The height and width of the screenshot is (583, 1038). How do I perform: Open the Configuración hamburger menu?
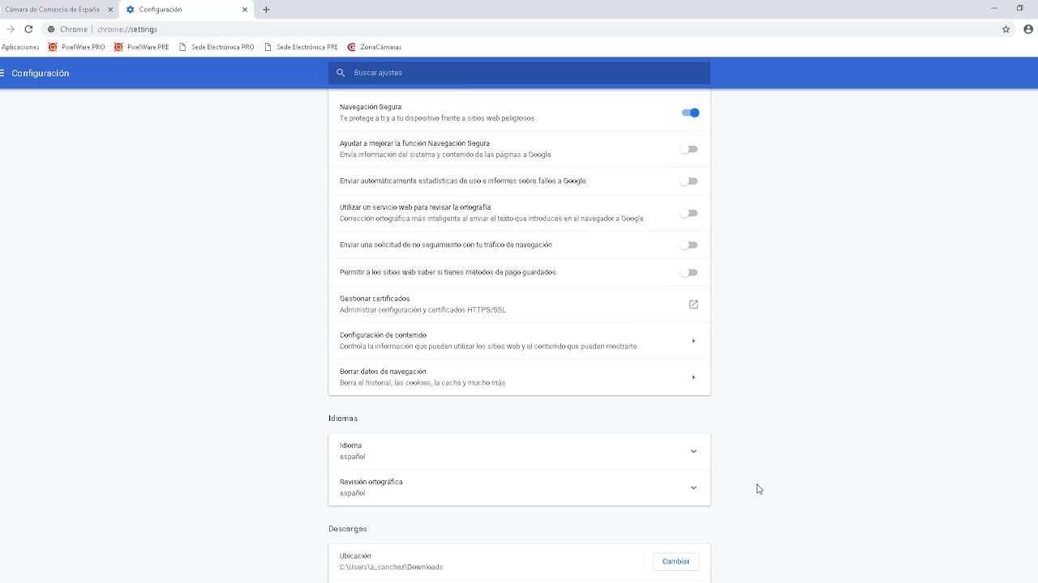pyautogui.click(x=3, y=73)
